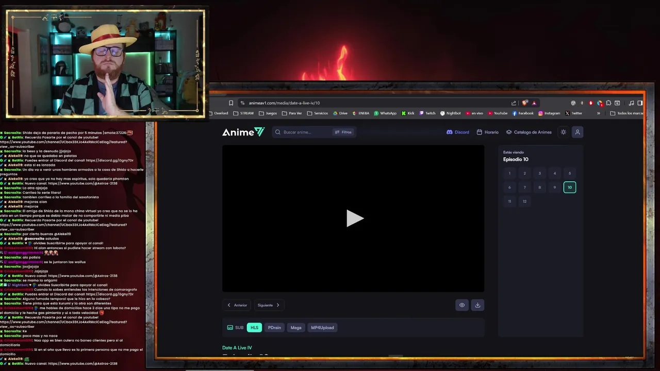Open the Juegos bookmark folder
Screen dimensions: 660x371
point(268,113)
